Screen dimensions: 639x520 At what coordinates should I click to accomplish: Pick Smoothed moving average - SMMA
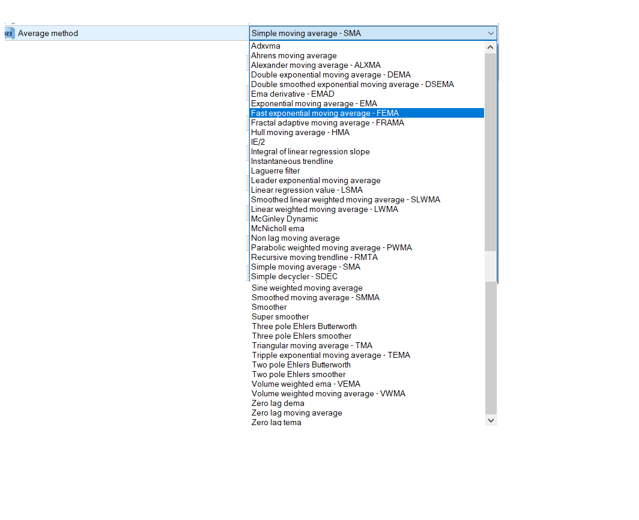[315, 298]
